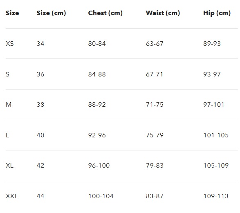Select the L size row label
The width and height of the screenshot is (240, 213).
(7, 135)
